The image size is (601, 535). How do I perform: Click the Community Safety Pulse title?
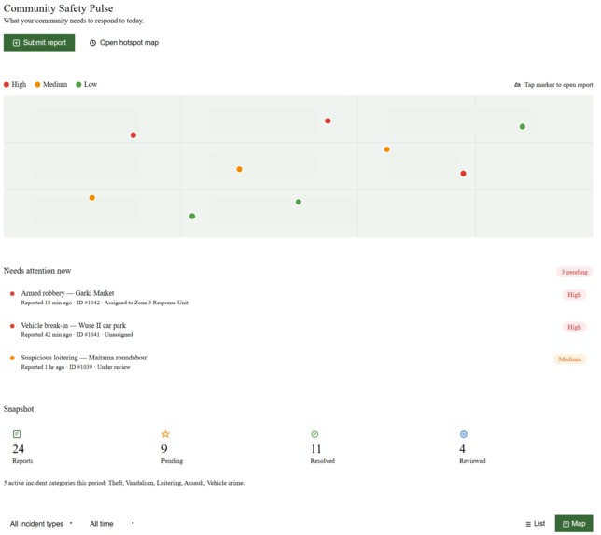(58, 8)
